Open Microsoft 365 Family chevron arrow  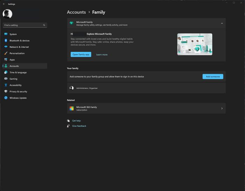coord(222,108)
